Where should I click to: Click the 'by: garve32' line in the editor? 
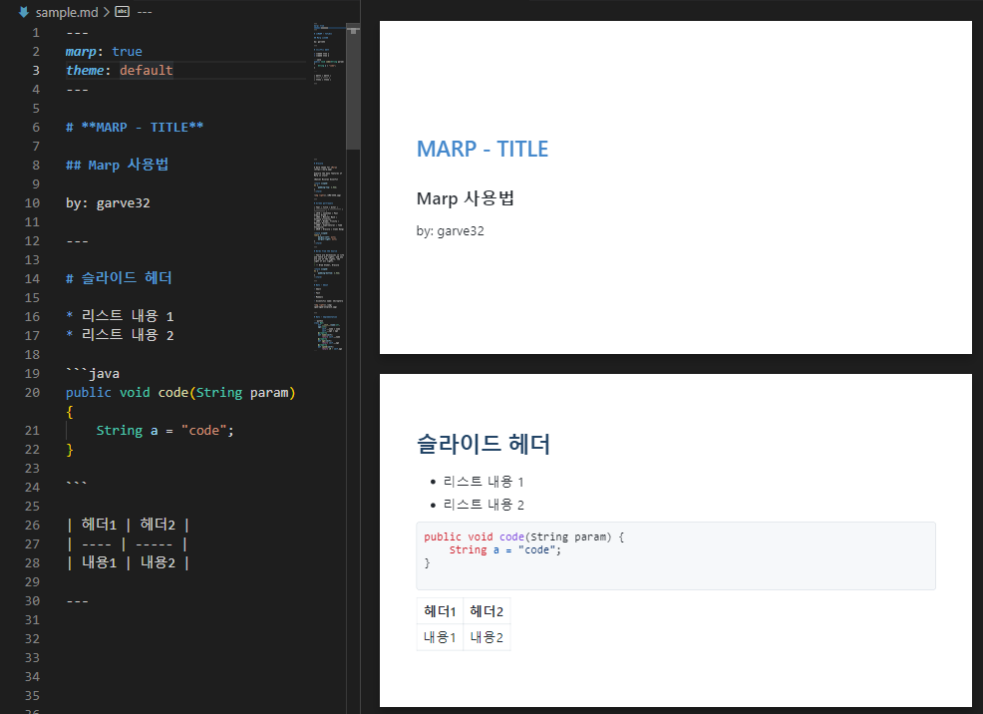point(108,203)
